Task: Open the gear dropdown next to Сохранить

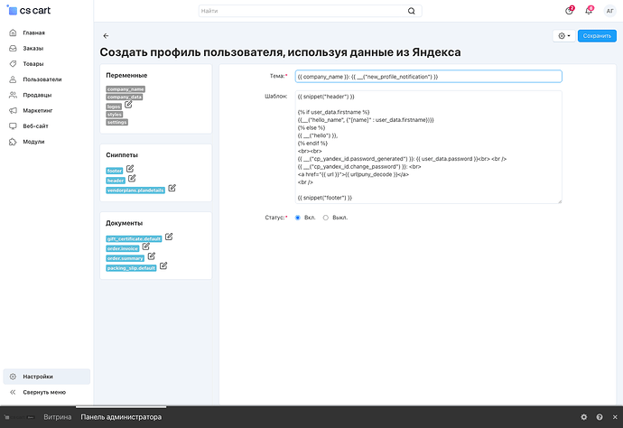Action: [563, 36]
